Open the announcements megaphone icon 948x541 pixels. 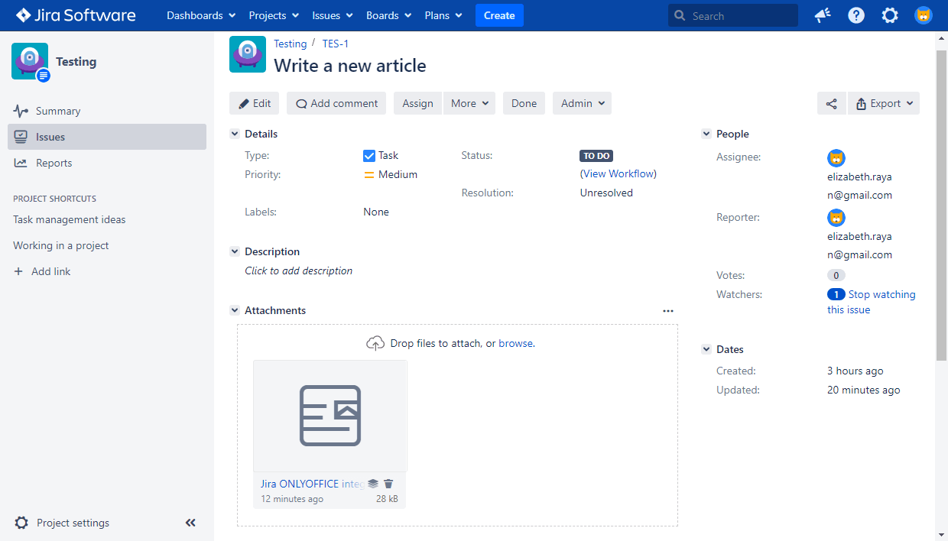(822, 15)
